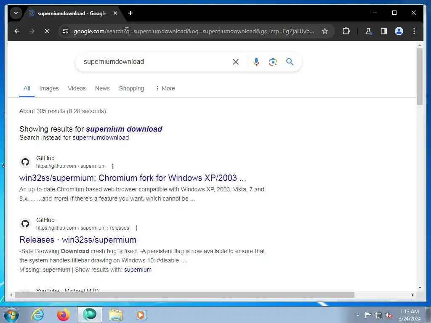Open the tab search dropdown arrow
This screenshot has width=431, height=323.
coord(16,13)
